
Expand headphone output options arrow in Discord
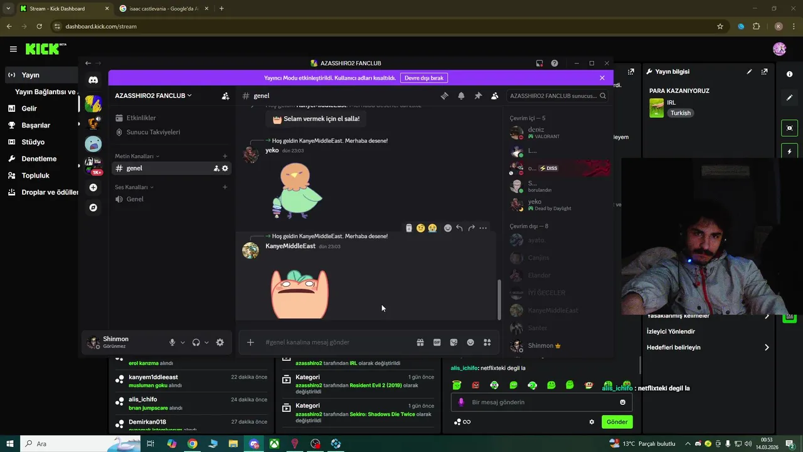[x=206, y=342]
